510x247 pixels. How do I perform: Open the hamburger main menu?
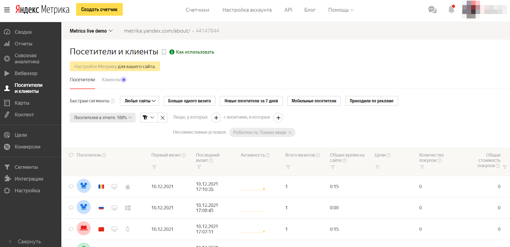[x=7, y=10]
